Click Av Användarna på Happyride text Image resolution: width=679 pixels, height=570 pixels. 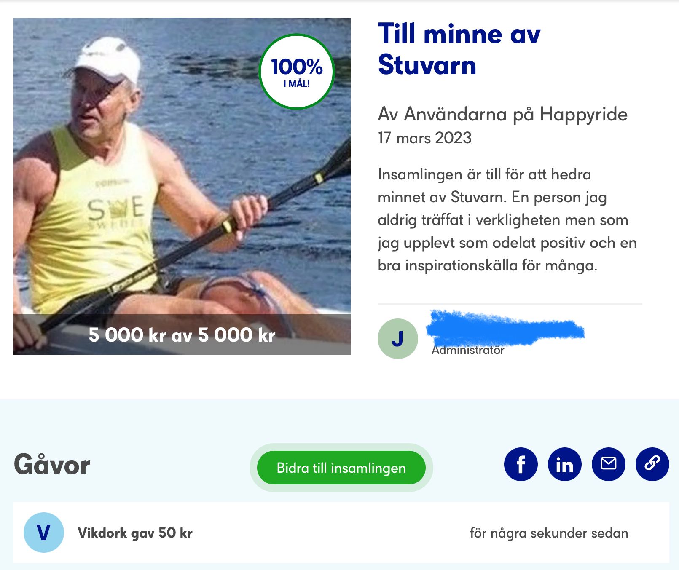click(502, 114)
